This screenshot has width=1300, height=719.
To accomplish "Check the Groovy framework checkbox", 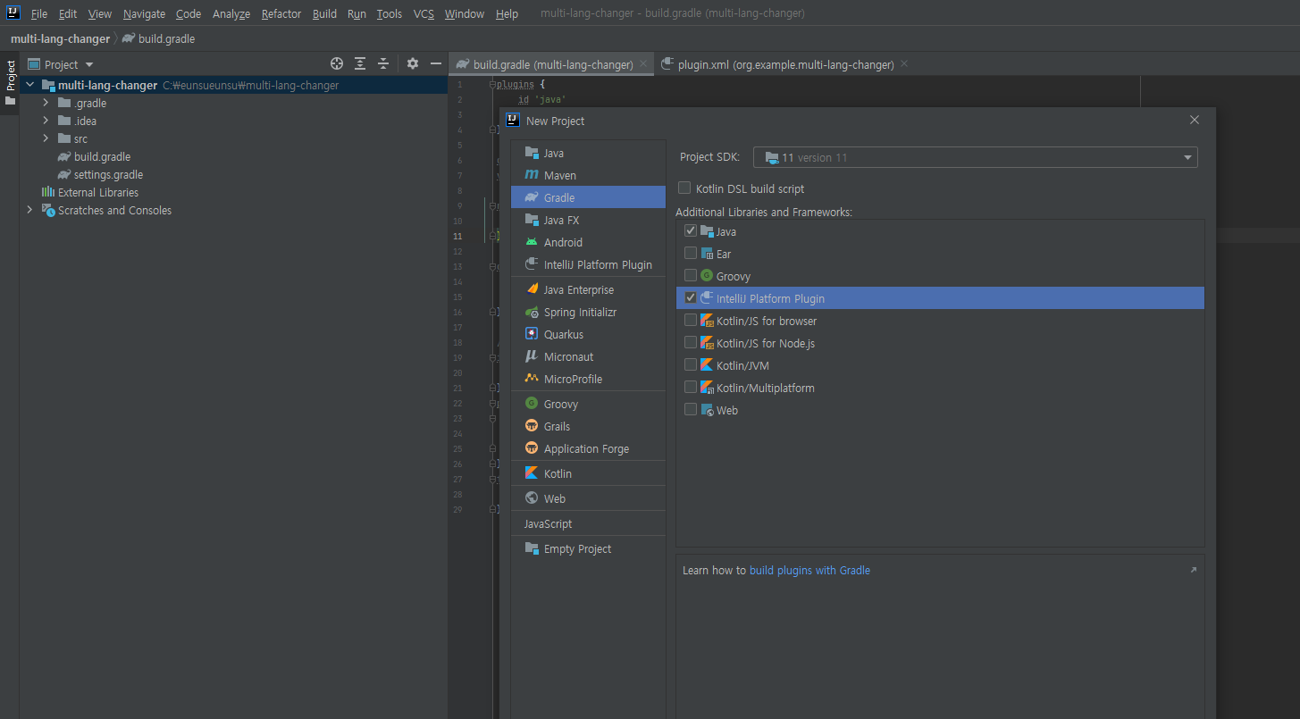I will [x=690, y=275].
